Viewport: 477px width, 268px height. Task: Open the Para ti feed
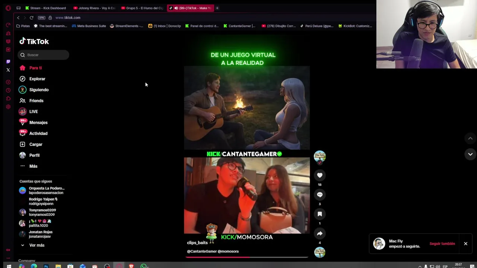click(31, 68)
